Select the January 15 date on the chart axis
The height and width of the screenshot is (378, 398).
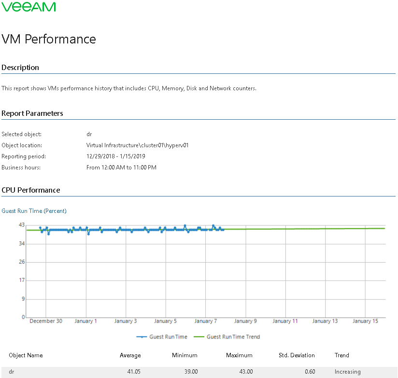pyautogui.click(x=365, y=321)
